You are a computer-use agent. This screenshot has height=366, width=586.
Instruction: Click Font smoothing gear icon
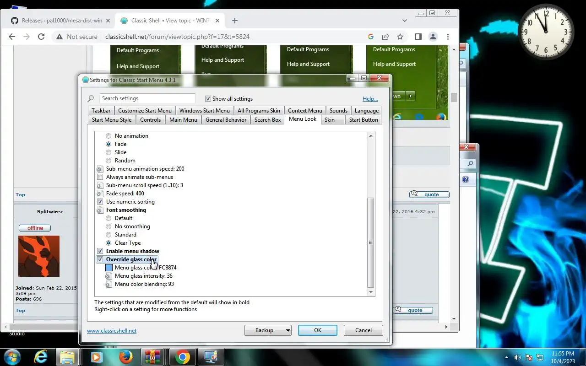click(100, 210)
